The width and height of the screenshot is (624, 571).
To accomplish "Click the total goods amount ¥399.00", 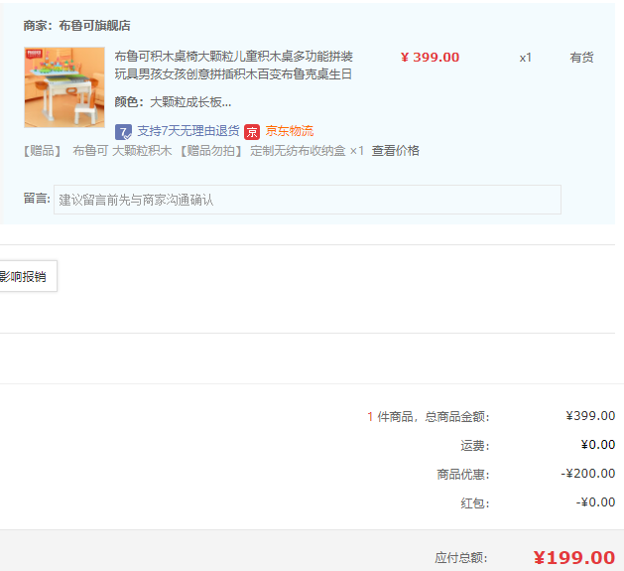I will click(590, 416).
